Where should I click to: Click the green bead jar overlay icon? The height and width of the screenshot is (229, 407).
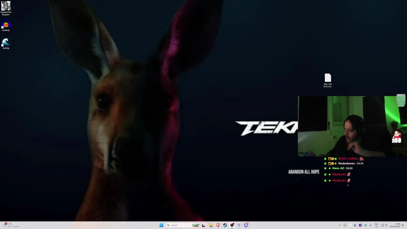[x=401, y=100]
